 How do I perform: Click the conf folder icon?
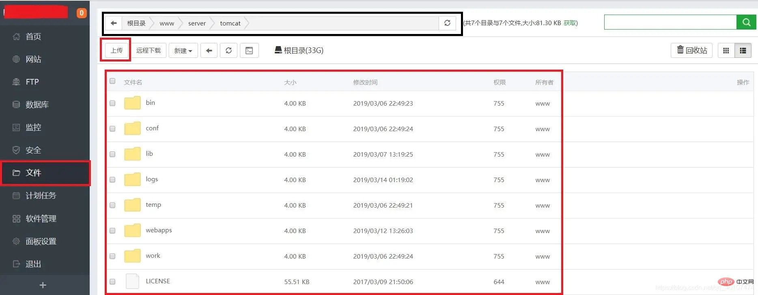[132, 128]
